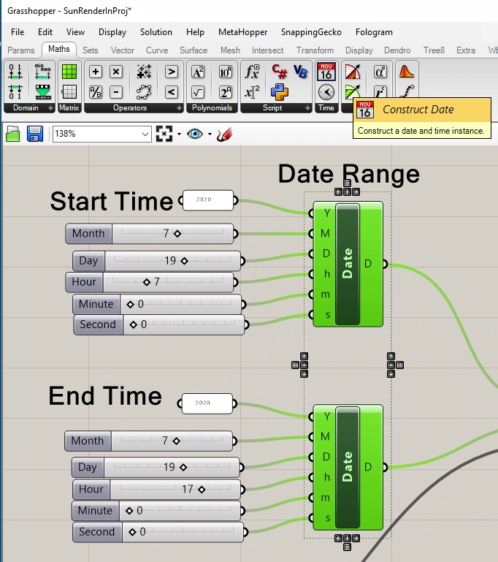Open the Fologram menu
Image resolution: width=498 pixels, height=562 pixels.
point(374,32)
